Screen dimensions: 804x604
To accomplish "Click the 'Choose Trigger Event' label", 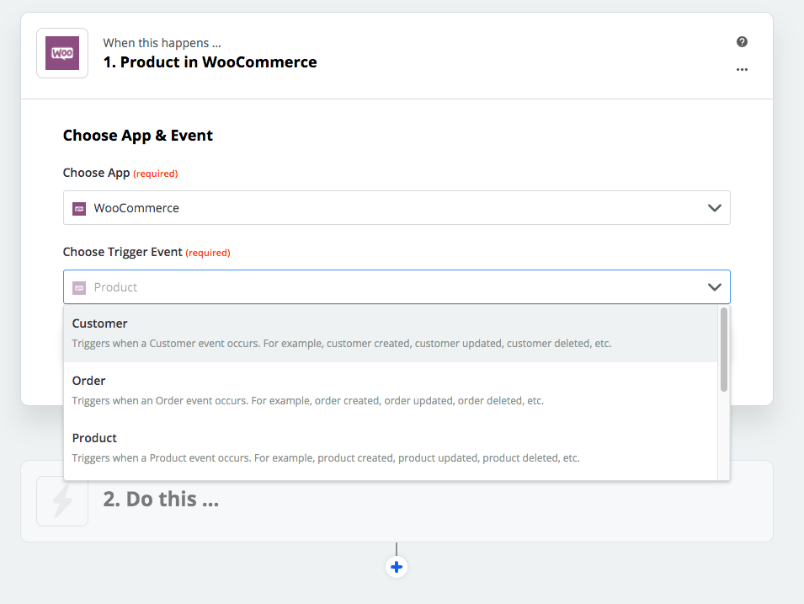I will click(x=122, y=252).
